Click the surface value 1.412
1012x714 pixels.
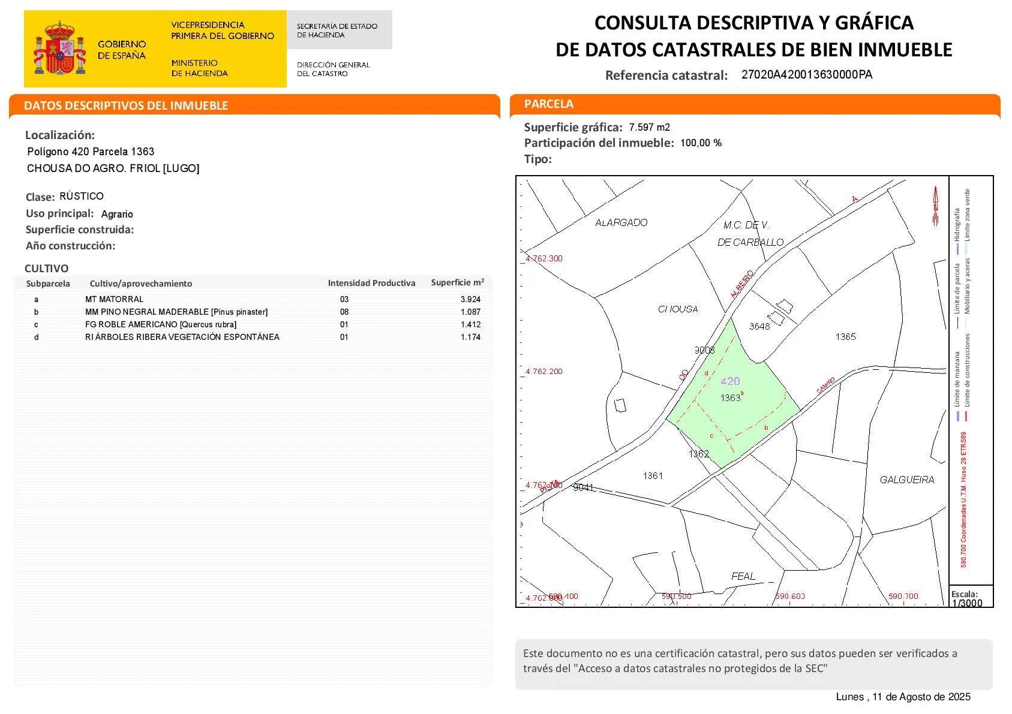pyautogui.click(x=471, y=324)
